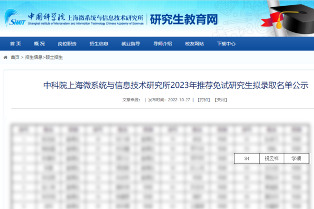Click the breadcrumb home icon
Viewport: 314px width, 209px height.
point(5,57)
